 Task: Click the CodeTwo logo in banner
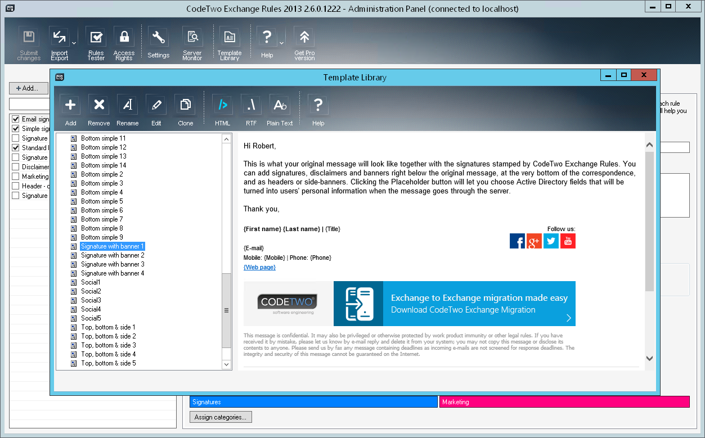[289, 304]
